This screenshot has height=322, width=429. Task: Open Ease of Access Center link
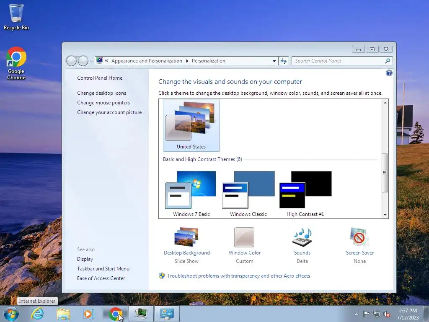click(x=101, y=278)
